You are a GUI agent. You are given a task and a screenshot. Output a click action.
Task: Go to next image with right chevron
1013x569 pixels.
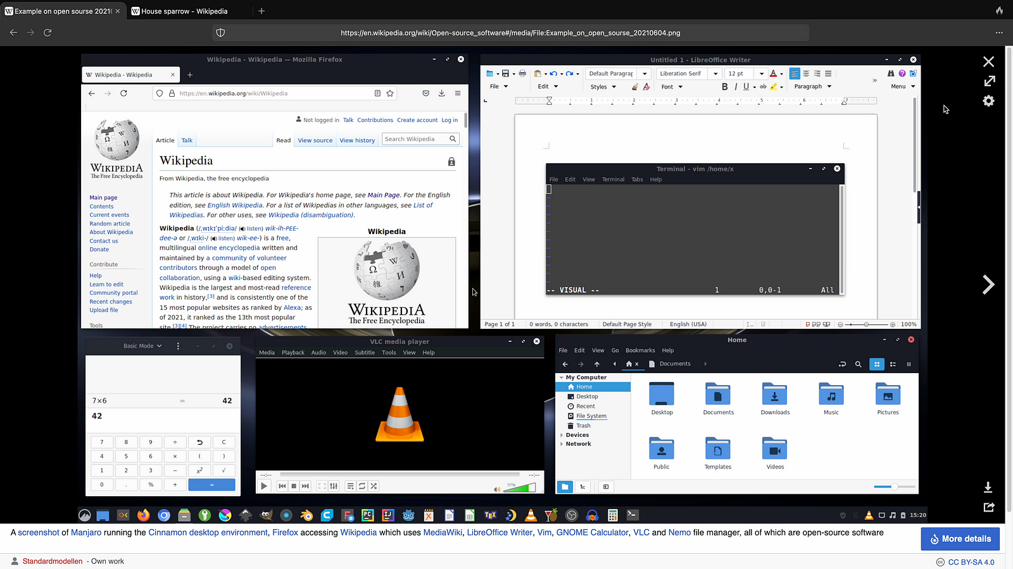pos(988,285)
